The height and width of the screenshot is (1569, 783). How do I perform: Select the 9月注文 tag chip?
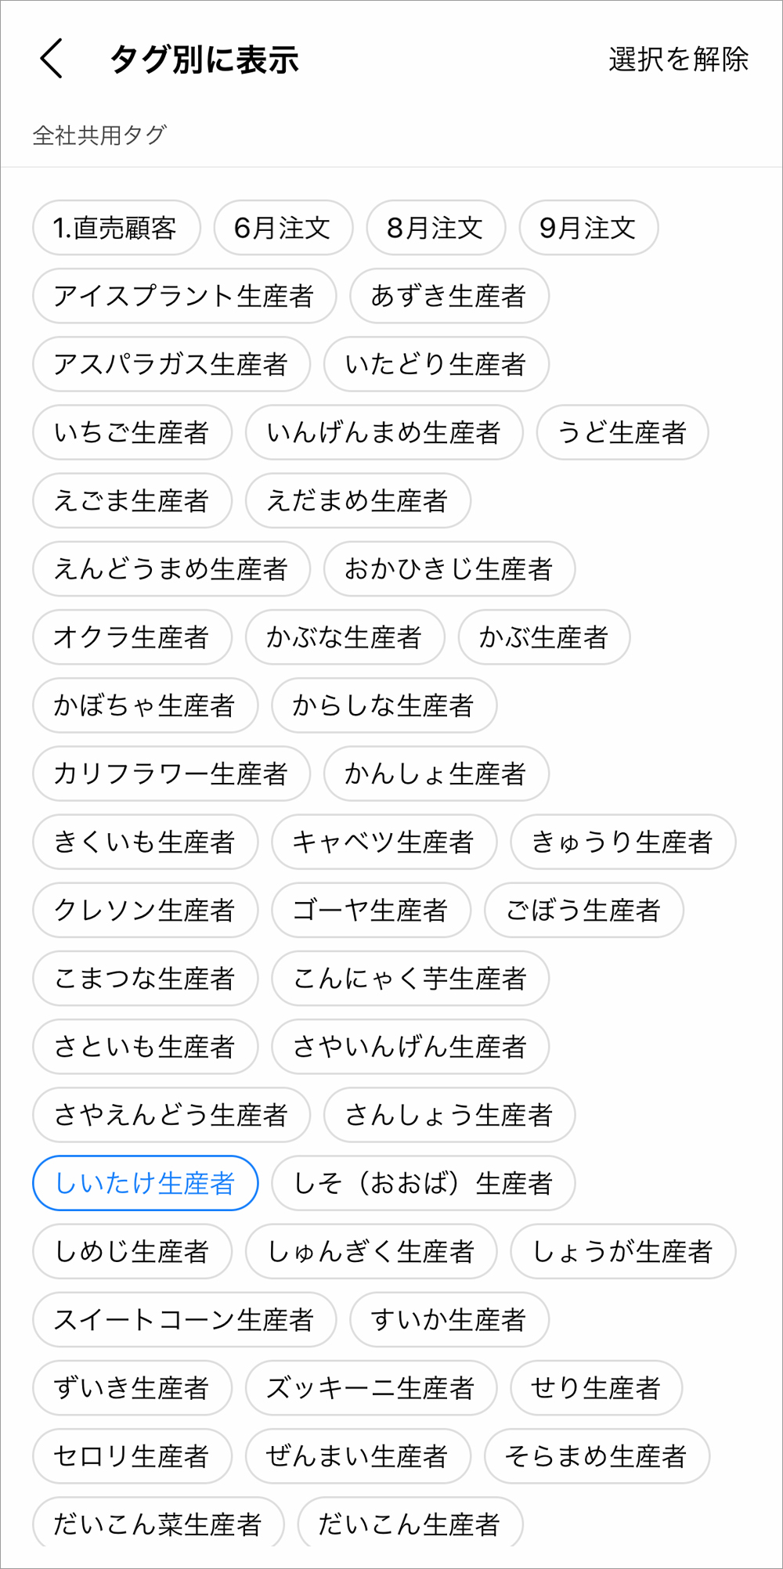588,228
